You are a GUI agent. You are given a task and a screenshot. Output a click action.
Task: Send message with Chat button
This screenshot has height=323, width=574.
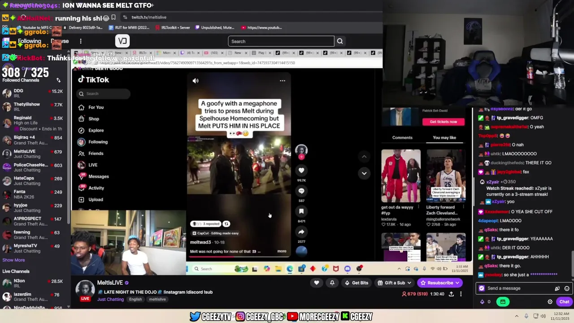564,302
